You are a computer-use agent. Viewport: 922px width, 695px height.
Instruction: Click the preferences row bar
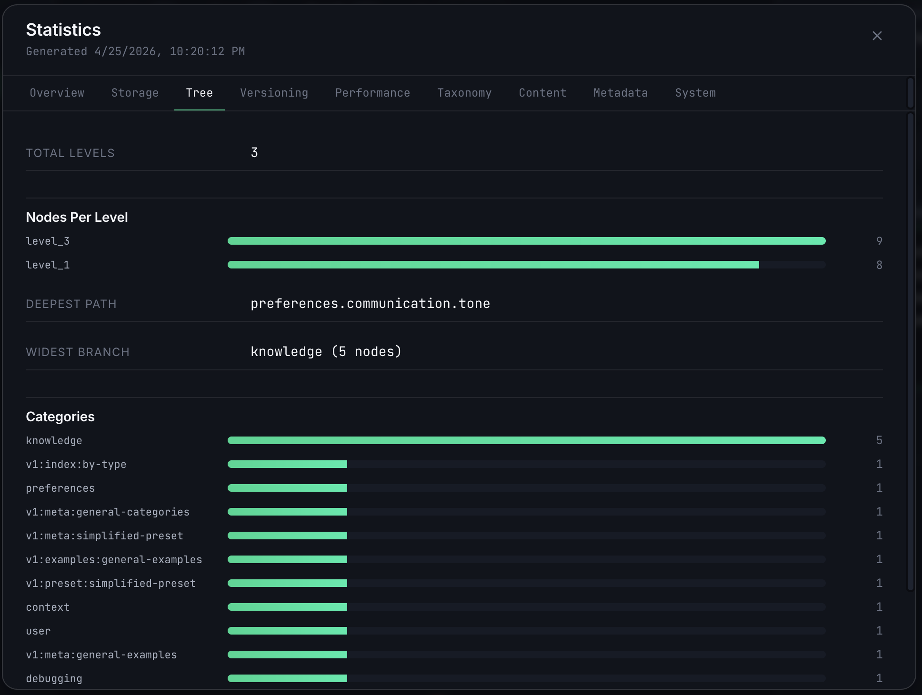pyautogui.click(x=527, y=488)
